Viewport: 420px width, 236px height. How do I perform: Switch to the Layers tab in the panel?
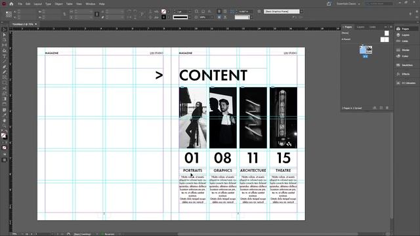pyautogui.click(x=360, y=27)
